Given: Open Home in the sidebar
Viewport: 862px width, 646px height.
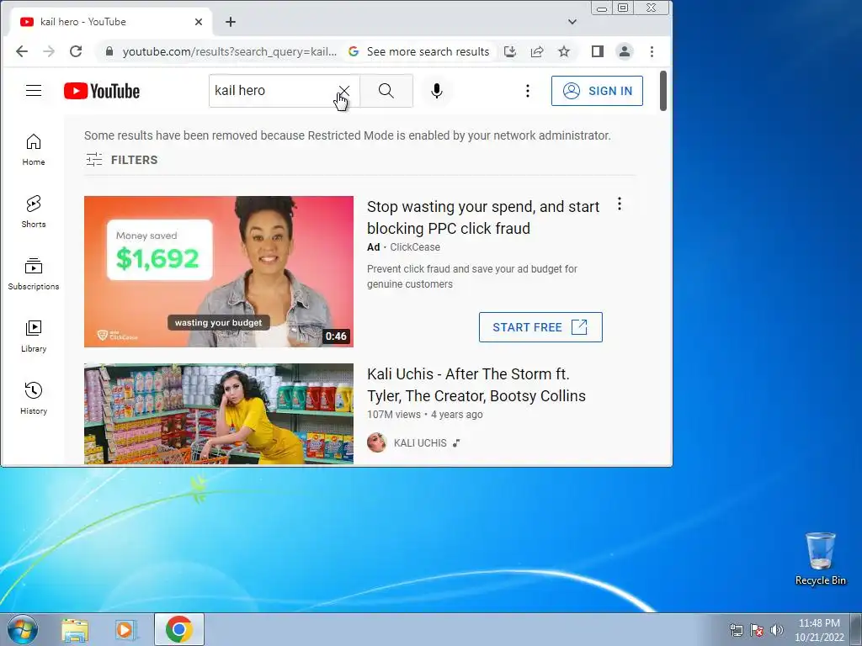Looking at the screenshot, I should 34,150.
